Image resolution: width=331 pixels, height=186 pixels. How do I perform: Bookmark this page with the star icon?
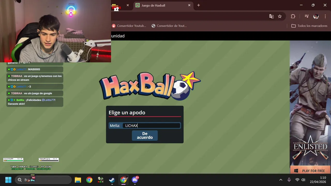(280, 16)
